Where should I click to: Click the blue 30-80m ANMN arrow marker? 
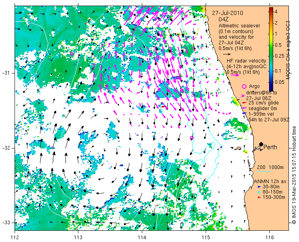point(259,187)
